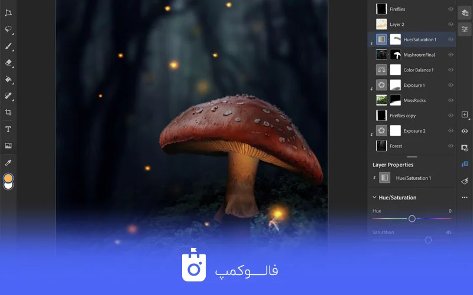Open the white background color swatch
This screenshot has height=295, width=473.
[x=8, y=186]
